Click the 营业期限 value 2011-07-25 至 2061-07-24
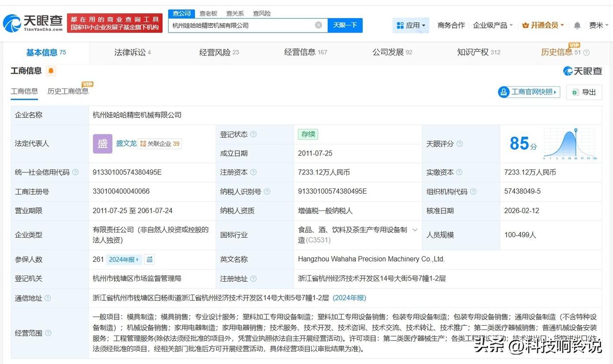This screenshot has width=613, height=364. pos(133,210)
